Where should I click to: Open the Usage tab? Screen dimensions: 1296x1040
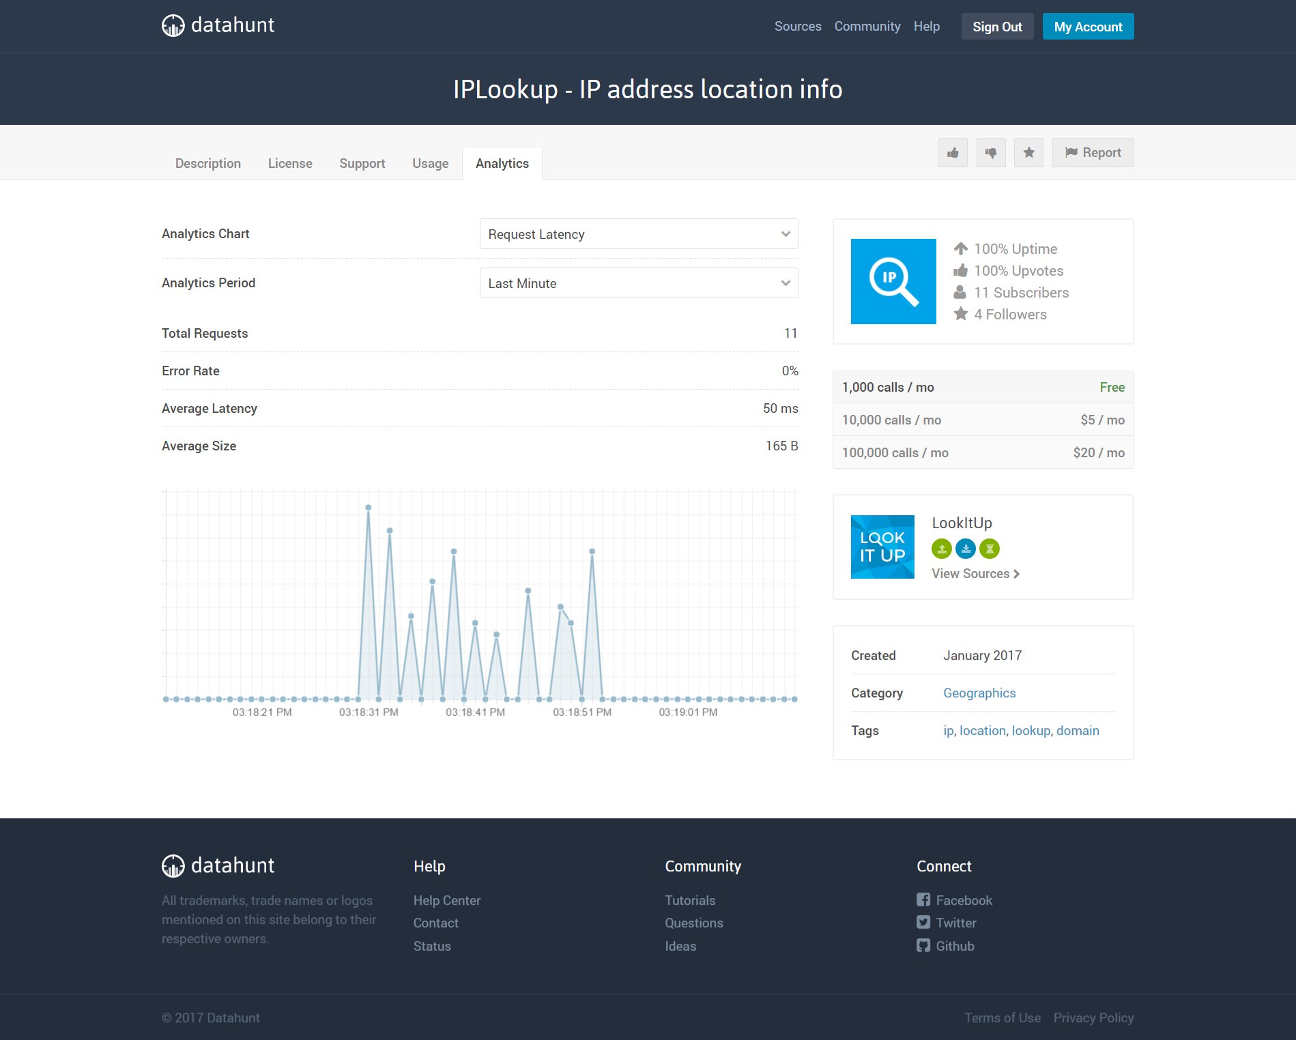[430, 163]
